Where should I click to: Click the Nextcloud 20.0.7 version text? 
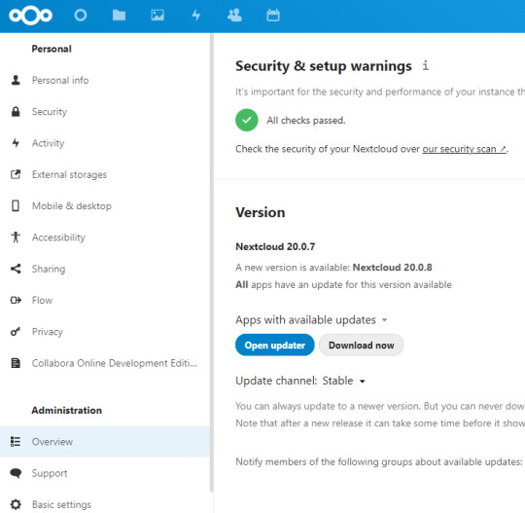click(x=275, y=247)
